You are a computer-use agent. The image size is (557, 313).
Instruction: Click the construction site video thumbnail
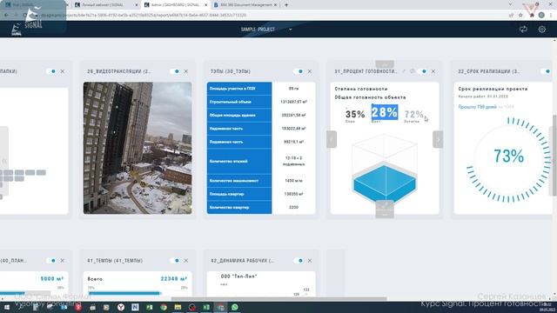click(138, 148)
